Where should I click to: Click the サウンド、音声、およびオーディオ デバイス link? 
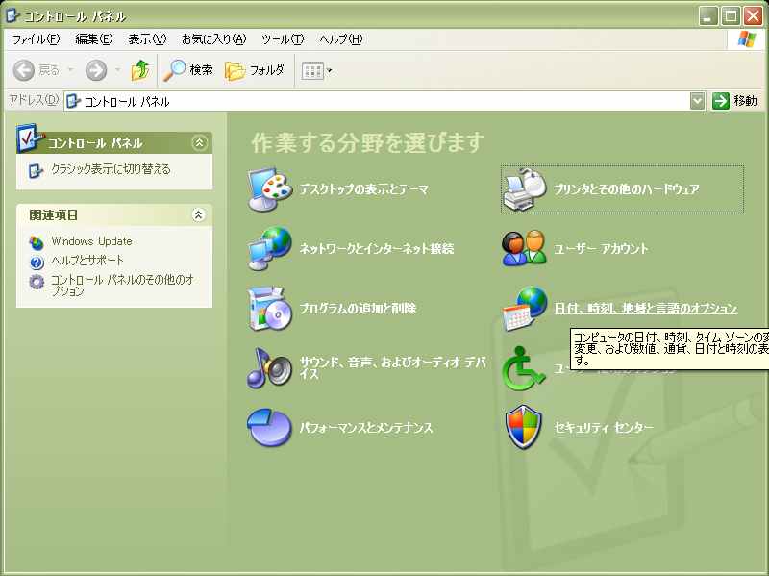393,368
